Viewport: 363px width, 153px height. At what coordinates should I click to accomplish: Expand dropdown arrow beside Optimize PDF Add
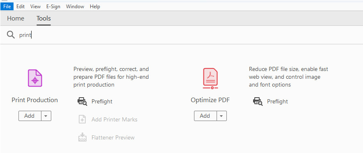tap(221, 116)
